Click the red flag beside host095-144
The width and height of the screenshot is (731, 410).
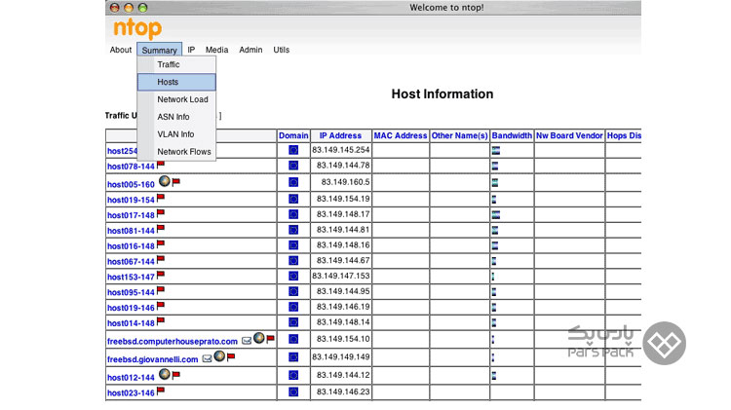pos(161,290)
